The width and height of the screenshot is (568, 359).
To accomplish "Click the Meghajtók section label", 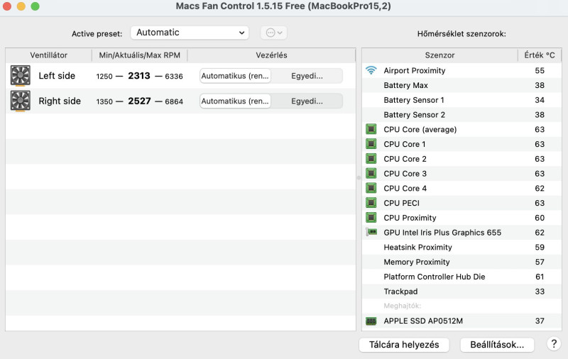I will (402, 306).
